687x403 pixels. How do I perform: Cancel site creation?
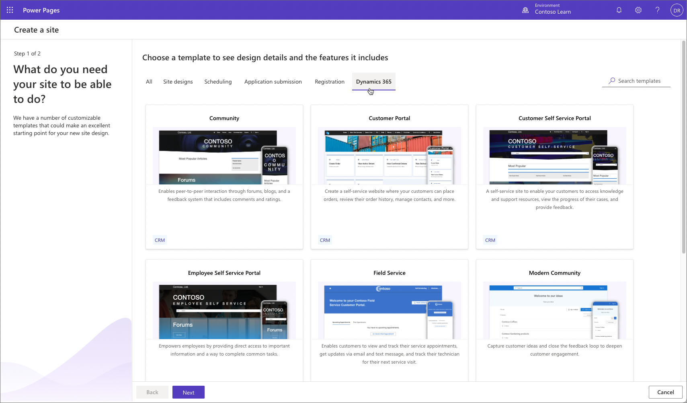click(x=665, y=392)
